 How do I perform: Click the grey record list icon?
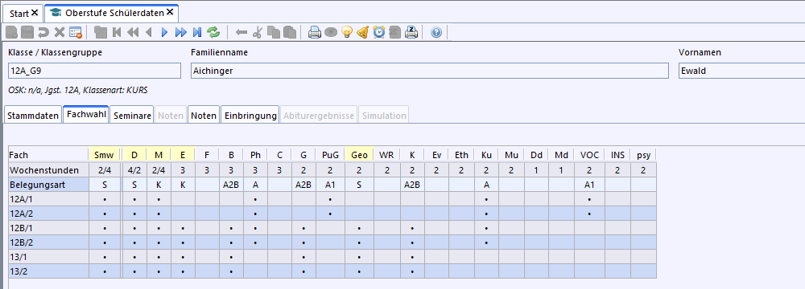(101, 32)
